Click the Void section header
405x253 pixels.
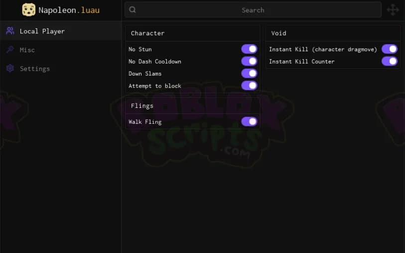click(x=278, y=33)
